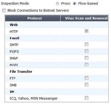Click the File Transfer category row
The width and height of the screenshot is (111, 105).
click(x=57, y=71)
